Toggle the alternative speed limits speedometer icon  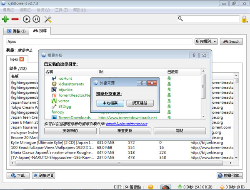[x=166, y=187]
